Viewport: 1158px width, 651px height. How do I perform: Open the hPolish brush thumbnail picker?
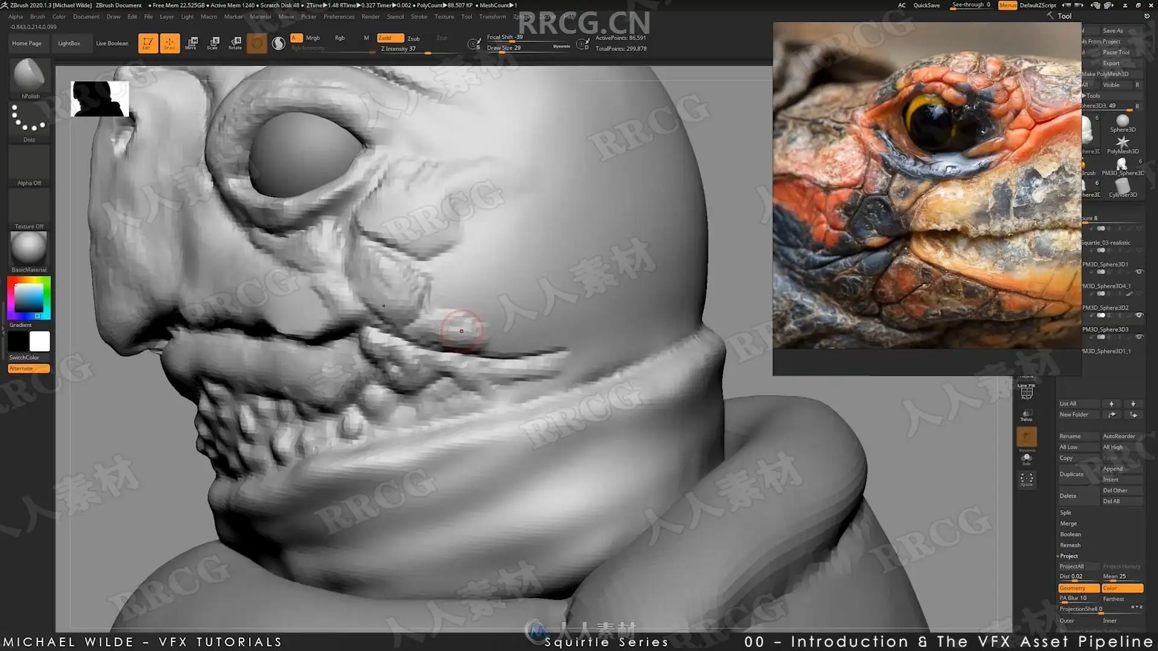coord(29,76)
